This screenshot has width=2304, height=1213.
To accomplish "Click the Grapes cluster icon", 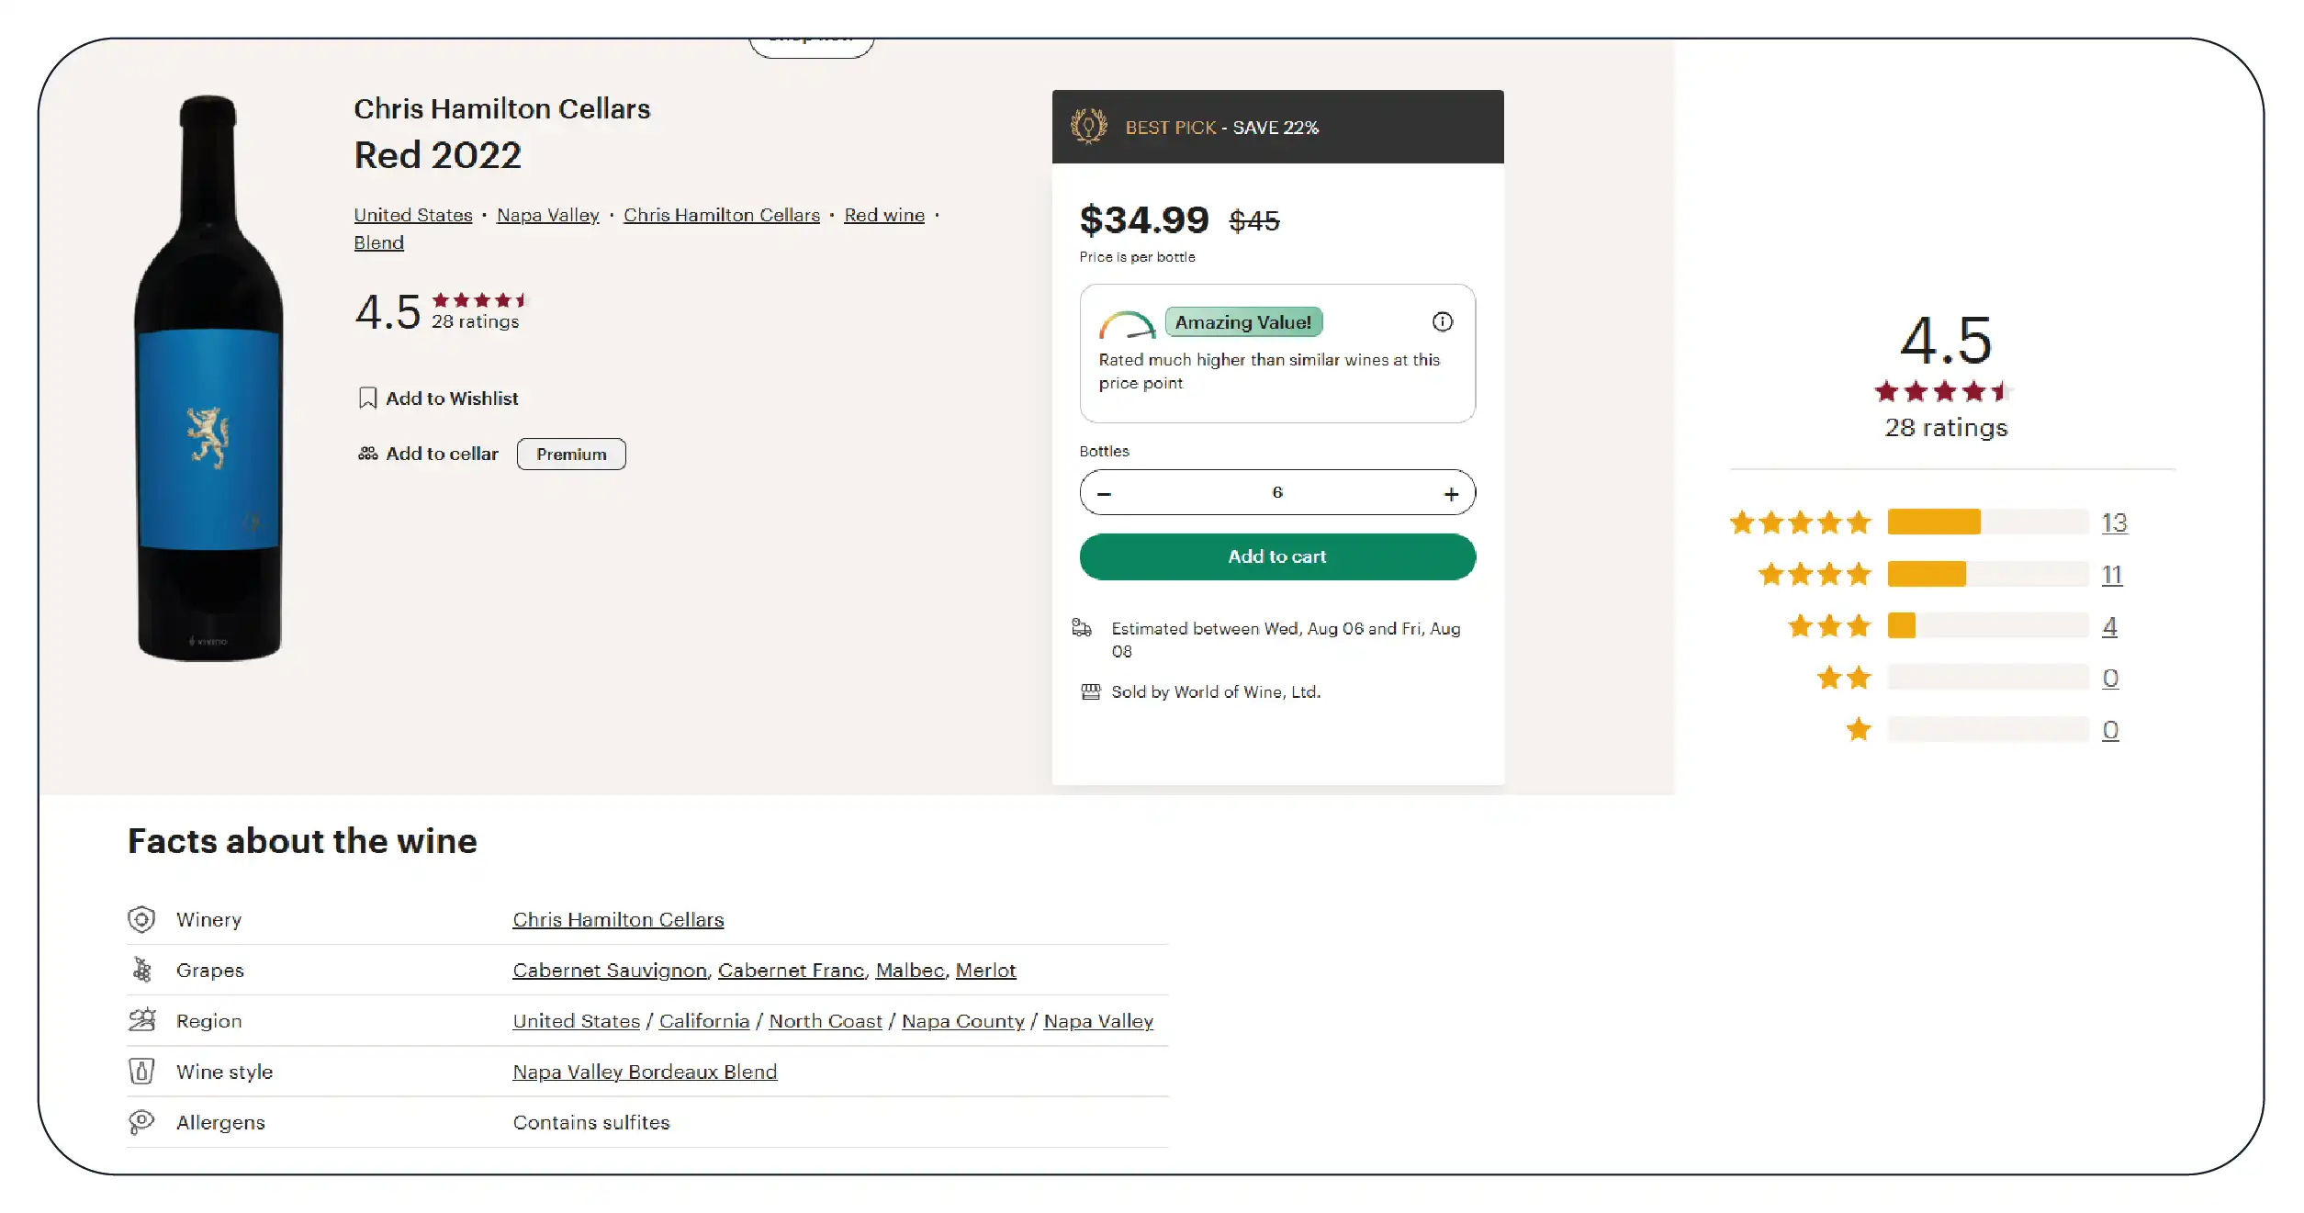I will pos(141,970).
